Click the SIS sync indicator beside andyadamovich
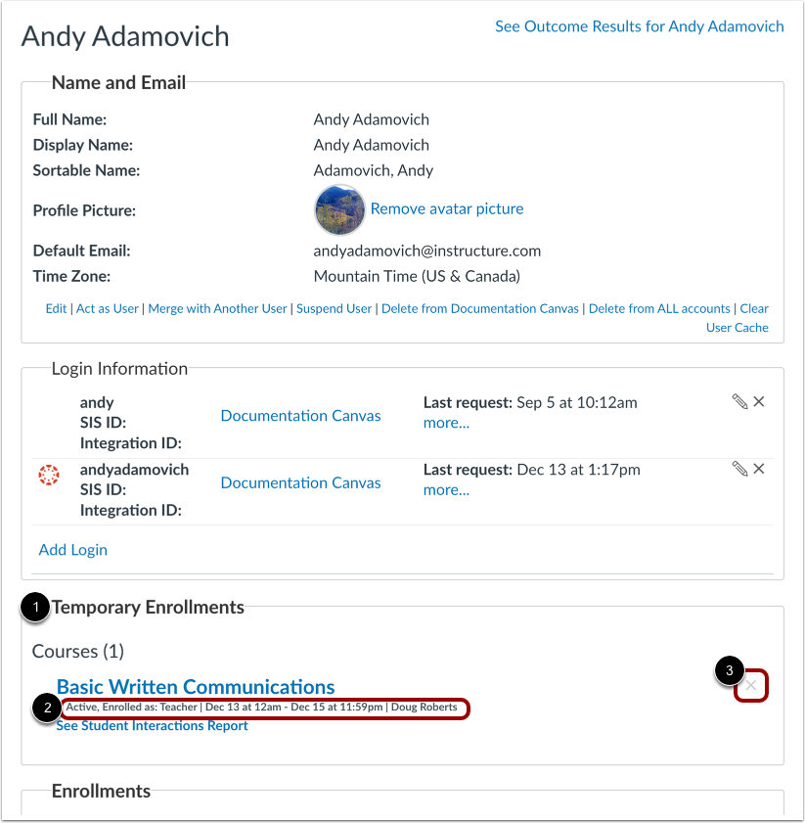805x823 pixels. pos(49,476)
